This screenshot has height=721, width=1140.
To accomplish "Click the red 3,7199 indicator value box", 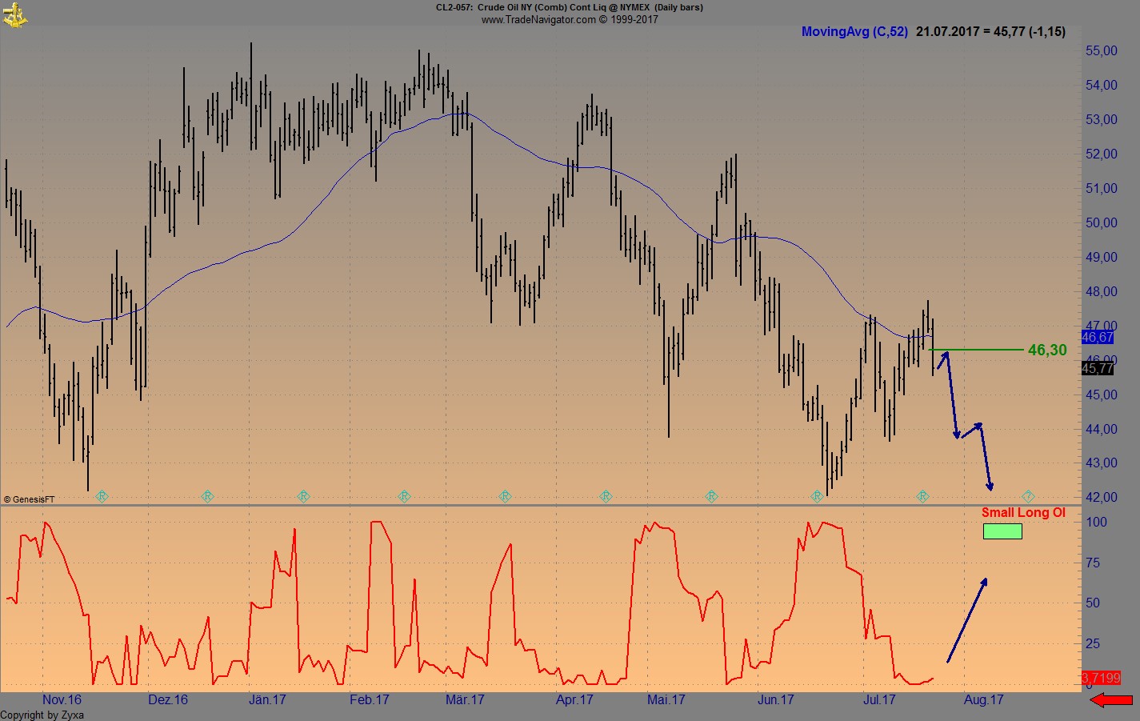I will coord(1102,678).
